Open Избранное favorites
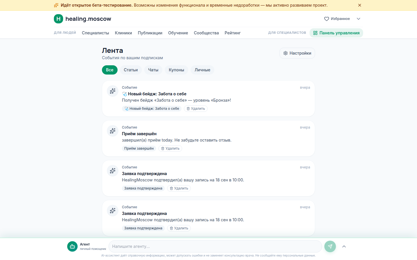The height and width of the screenshot is (260, 417). click(337, 19)
